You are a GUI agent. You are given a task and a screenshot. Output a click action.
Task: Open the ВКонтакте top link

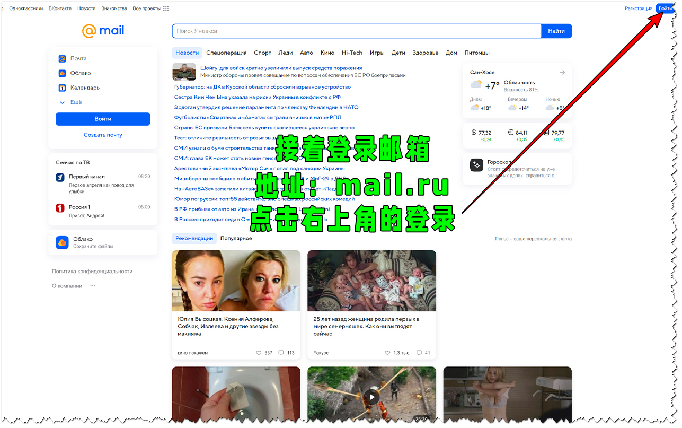pos(60,8)
